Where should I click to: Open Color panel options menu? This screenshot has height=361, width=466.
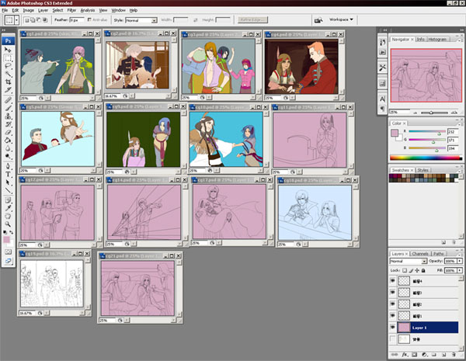460,123
